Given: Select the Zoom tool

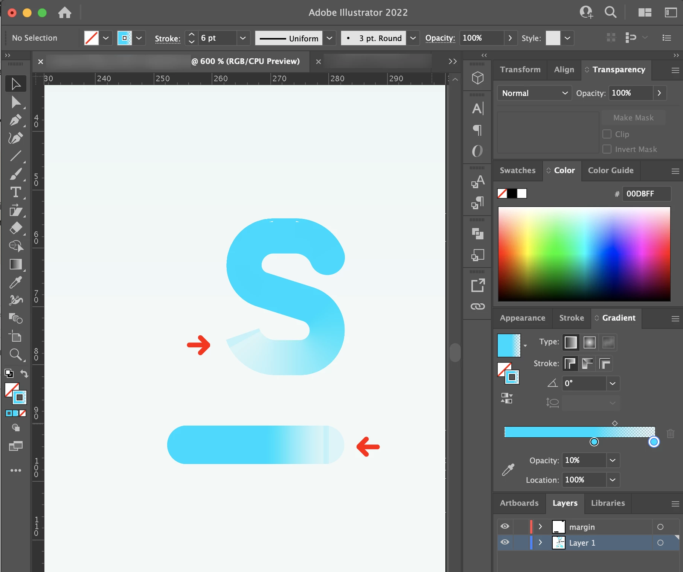Looking at the screenshot, I should (x=16, y=354).
